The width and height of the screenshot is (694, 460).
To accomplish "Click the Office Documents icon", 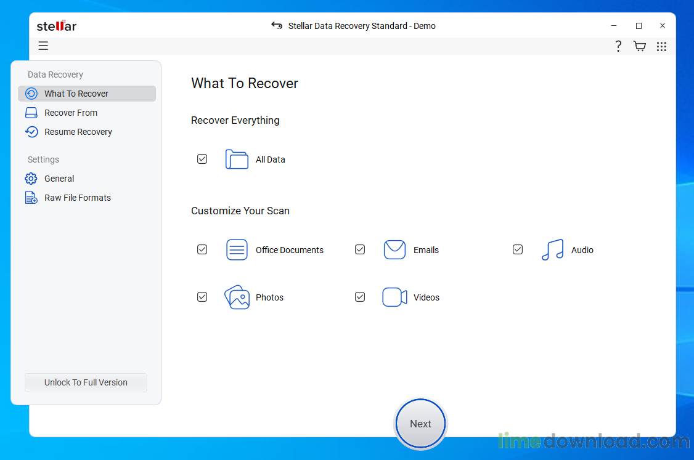I will click(x=237, y=250).
